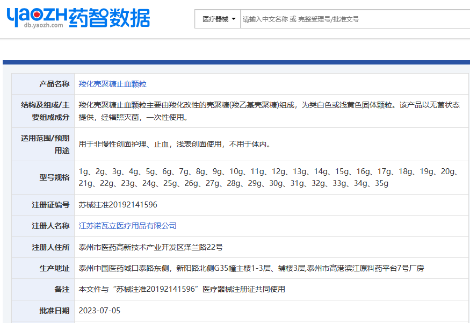Click the address 泰州市医药高新技术产业开发区泽兰路22号

coord(150,247)
